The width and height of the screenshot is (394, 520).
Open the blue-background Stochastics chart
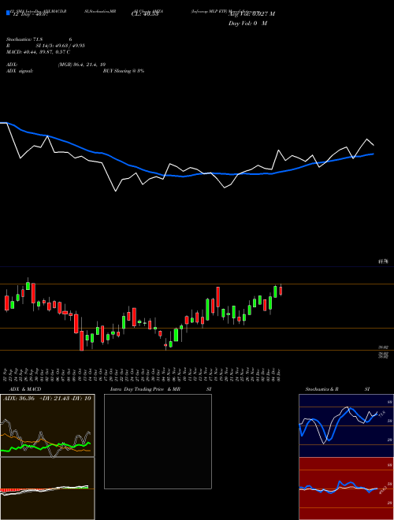pyautogui.click(x=346, y=425)
